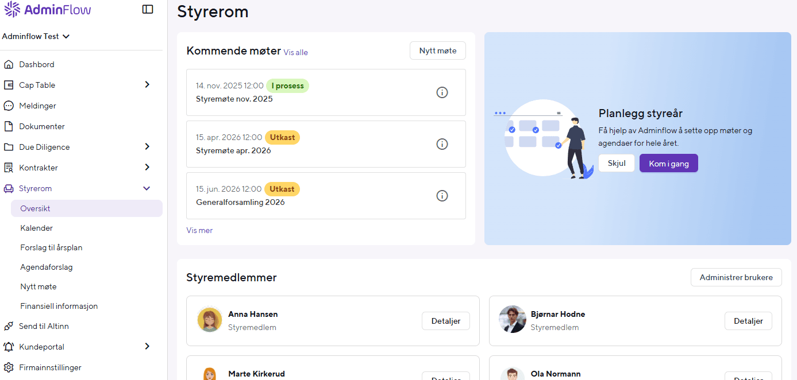Viewport: 797px width, 380px height.
Task: Click the Nytt møte button in Kommende møter
Action: pos(438,51)
